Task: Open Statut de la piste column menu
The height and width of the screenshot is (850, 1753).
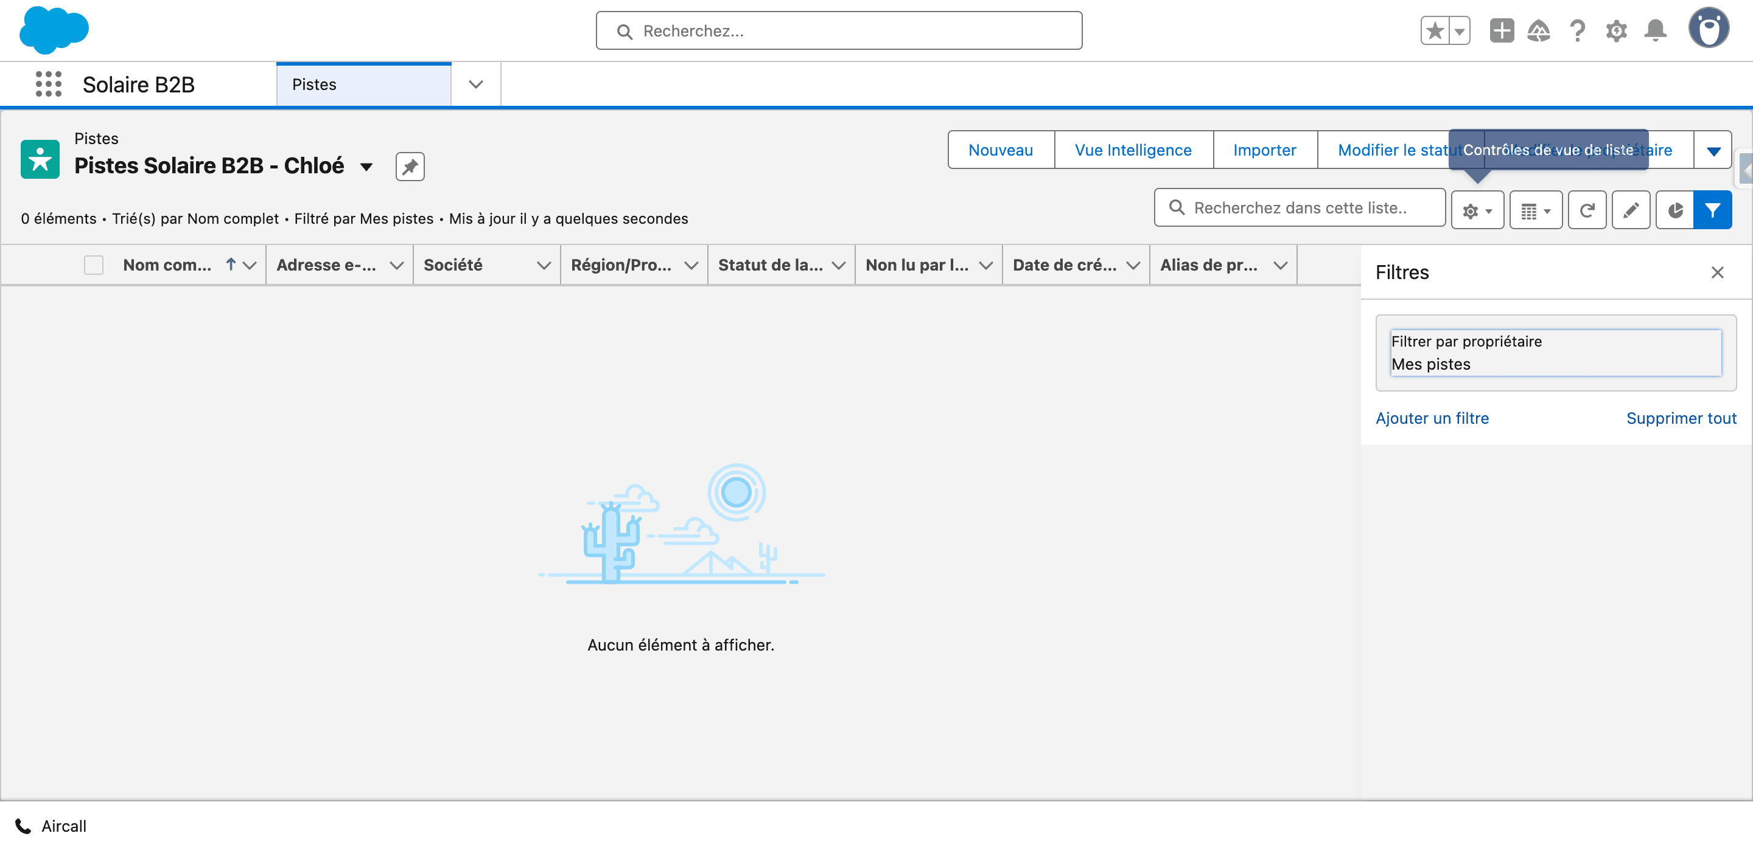Action: (838, 265)
